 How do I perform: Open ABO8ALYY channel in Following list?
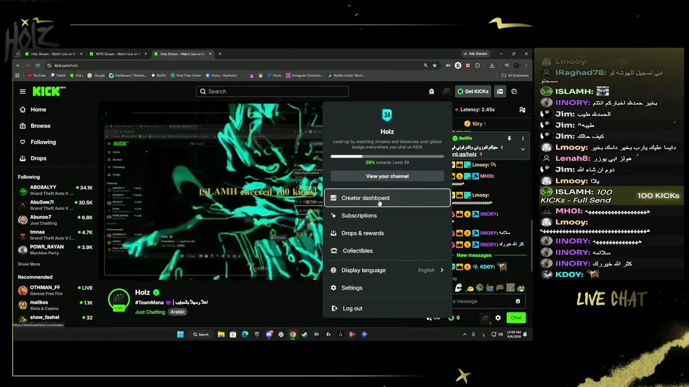[55, 190]
